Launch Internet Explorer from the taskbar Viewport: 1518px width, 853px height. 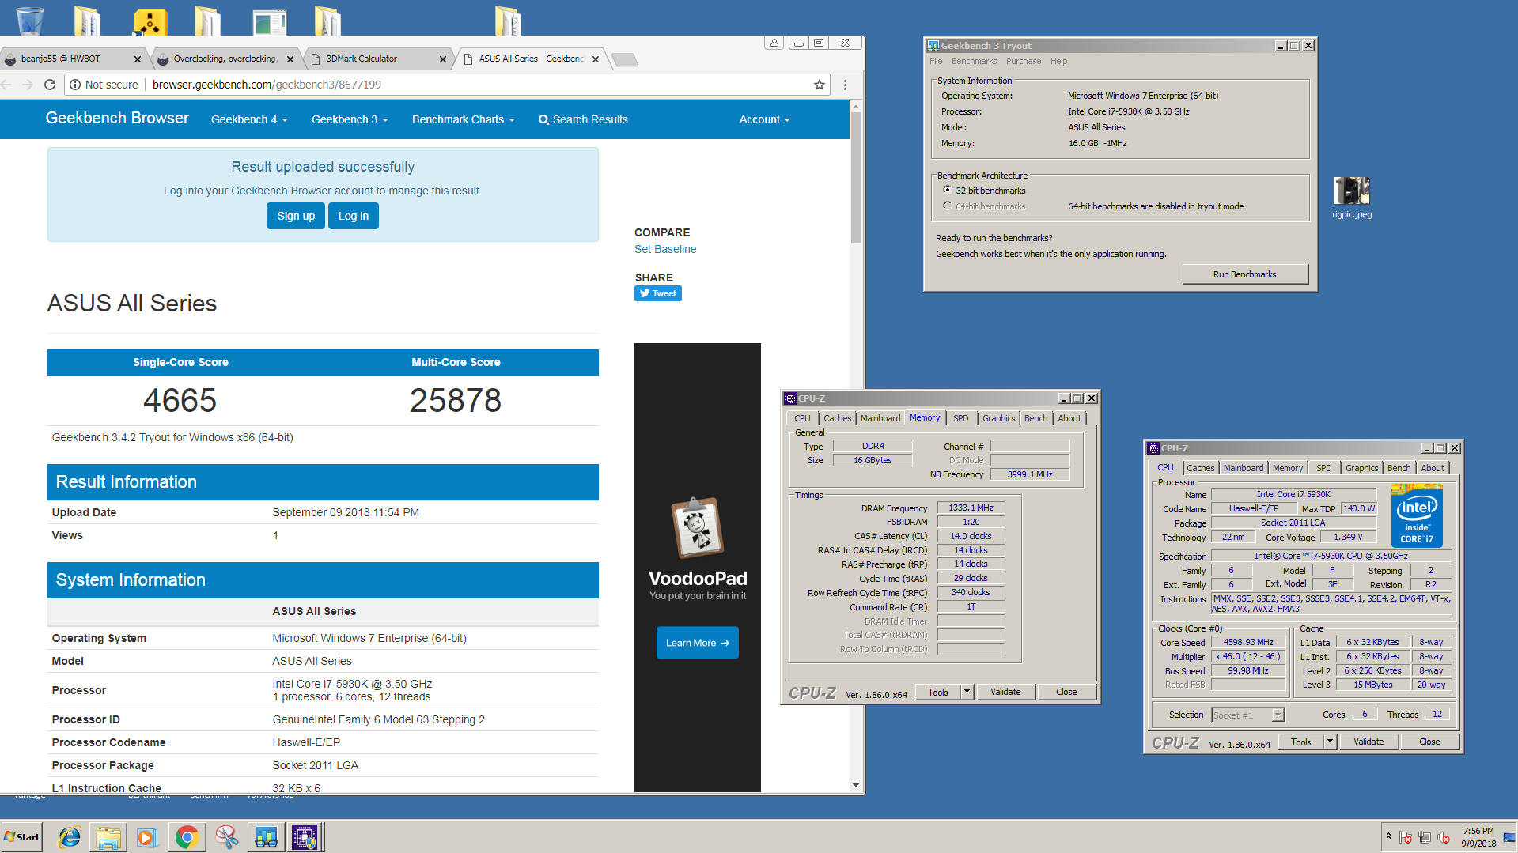coord(70,837)
